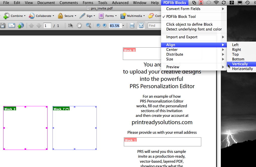Select Detect underlying font and color
Viewport: 256px width, 167px height.
coord(194,29)
